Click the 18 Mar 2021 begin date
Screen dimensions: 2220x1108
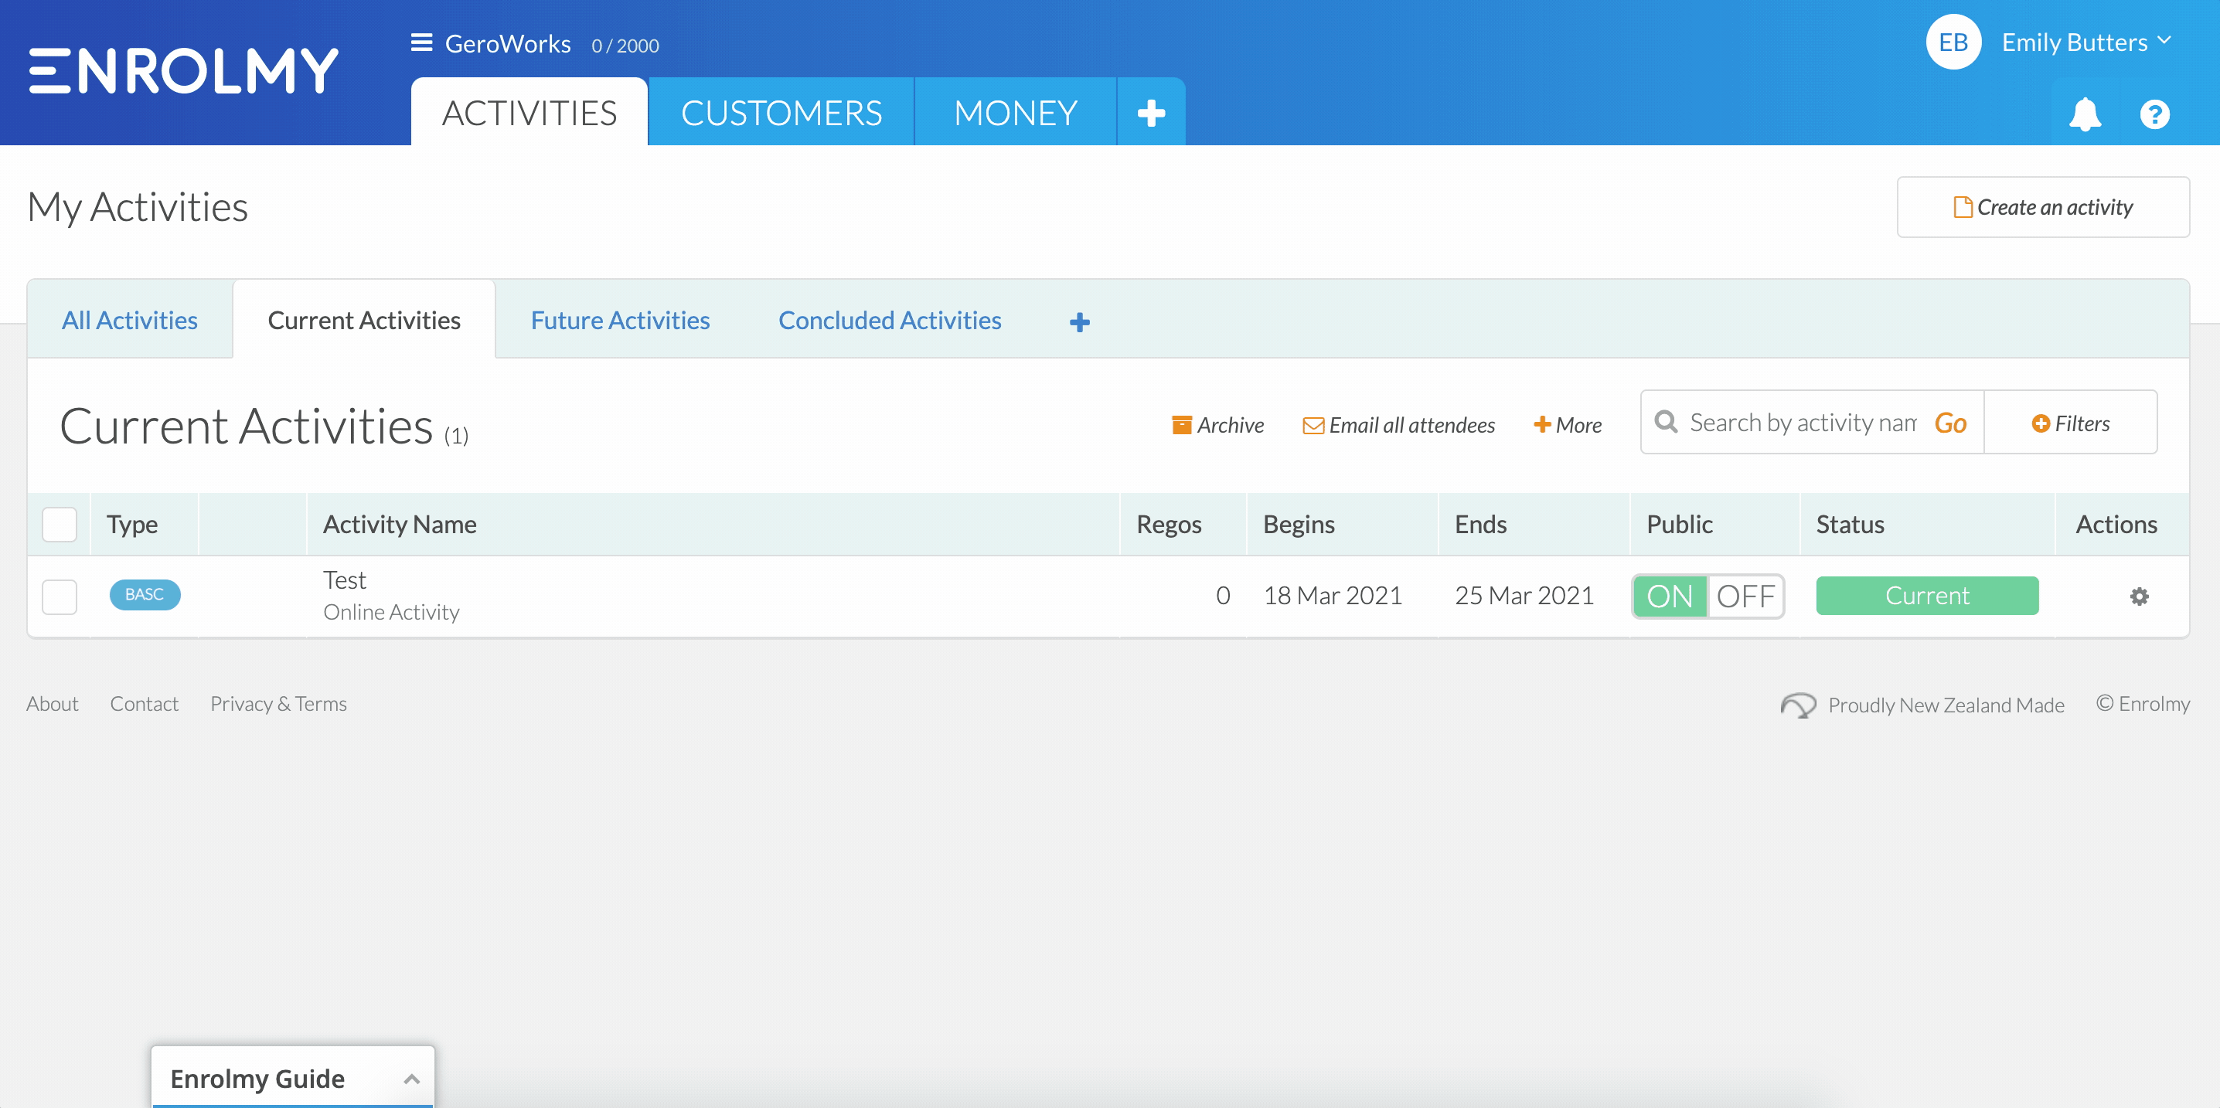pyautogui.click(x=1333, y=596)
